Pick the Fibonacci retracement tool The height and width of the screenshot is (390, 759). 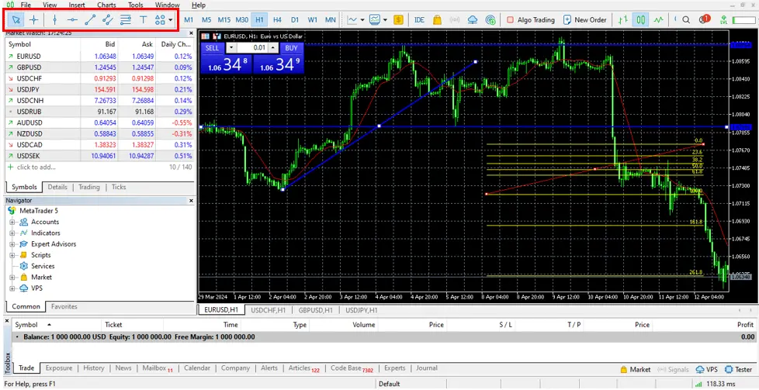(126, 20)
